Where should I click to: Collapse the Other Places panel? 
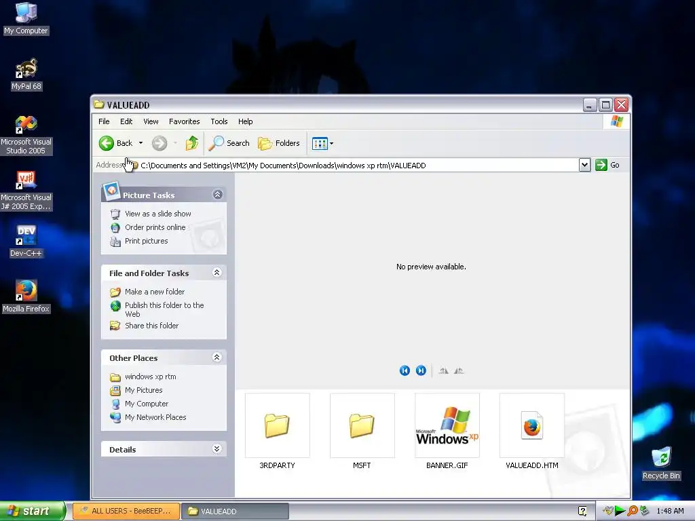(x=217, y=357)
